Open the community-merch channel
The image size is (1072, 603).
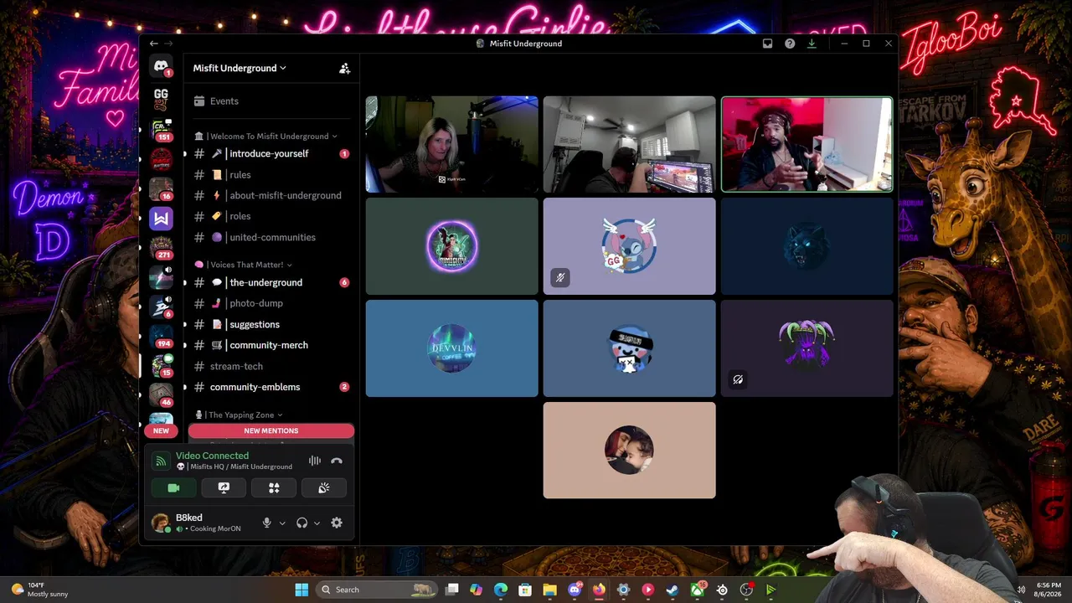(271, 345)
